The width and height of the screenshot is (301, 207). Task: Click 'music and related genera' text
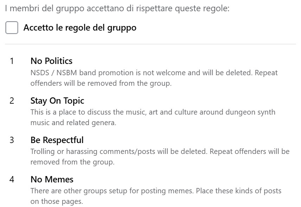(x=73, y=123)
